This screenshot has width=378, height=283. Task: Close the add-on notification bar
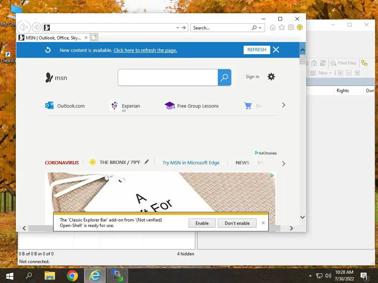coord(263,223)
